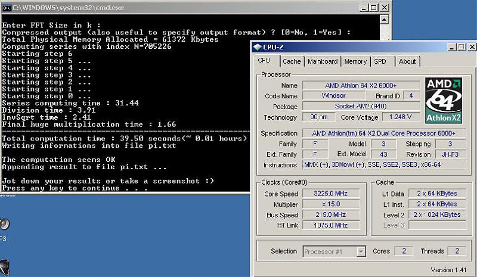
Task: Click the Core Voltage value 1.248 V
Action: (x=400, y=117)
